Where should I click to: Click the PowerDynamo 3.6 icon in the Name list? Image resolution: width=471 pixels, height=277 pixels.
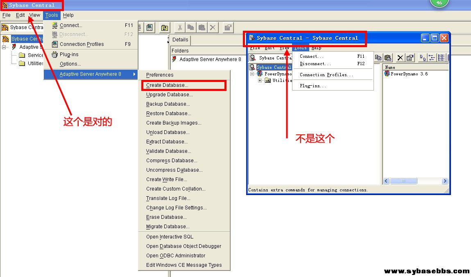[x=387, y=74]
